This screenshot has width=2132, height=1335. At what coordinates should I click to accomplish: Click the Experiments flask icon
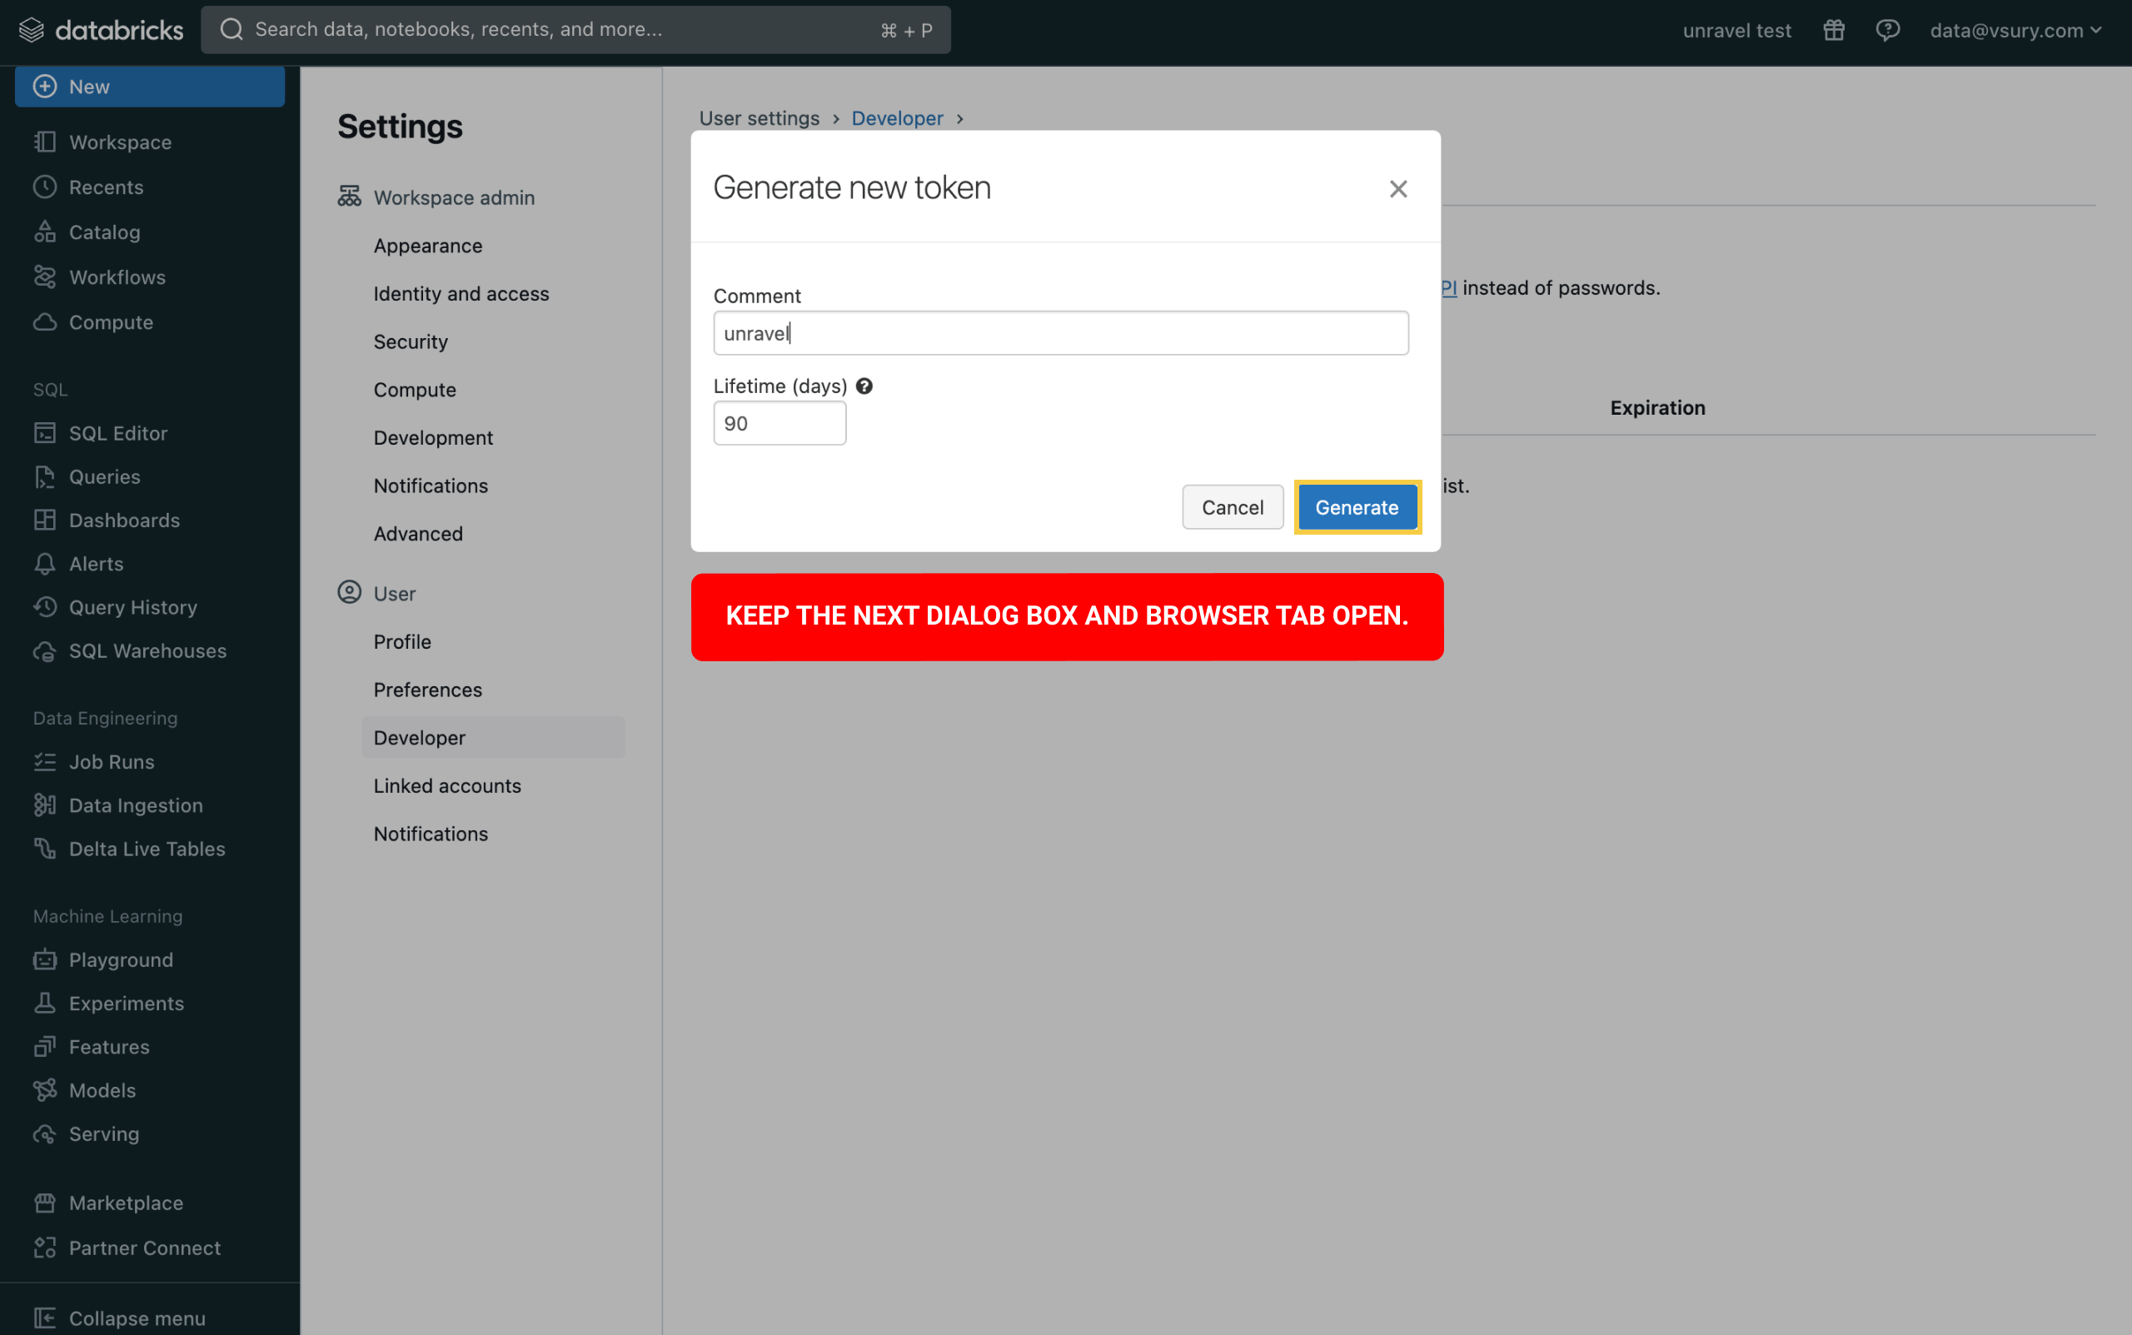coord(45,1003)
